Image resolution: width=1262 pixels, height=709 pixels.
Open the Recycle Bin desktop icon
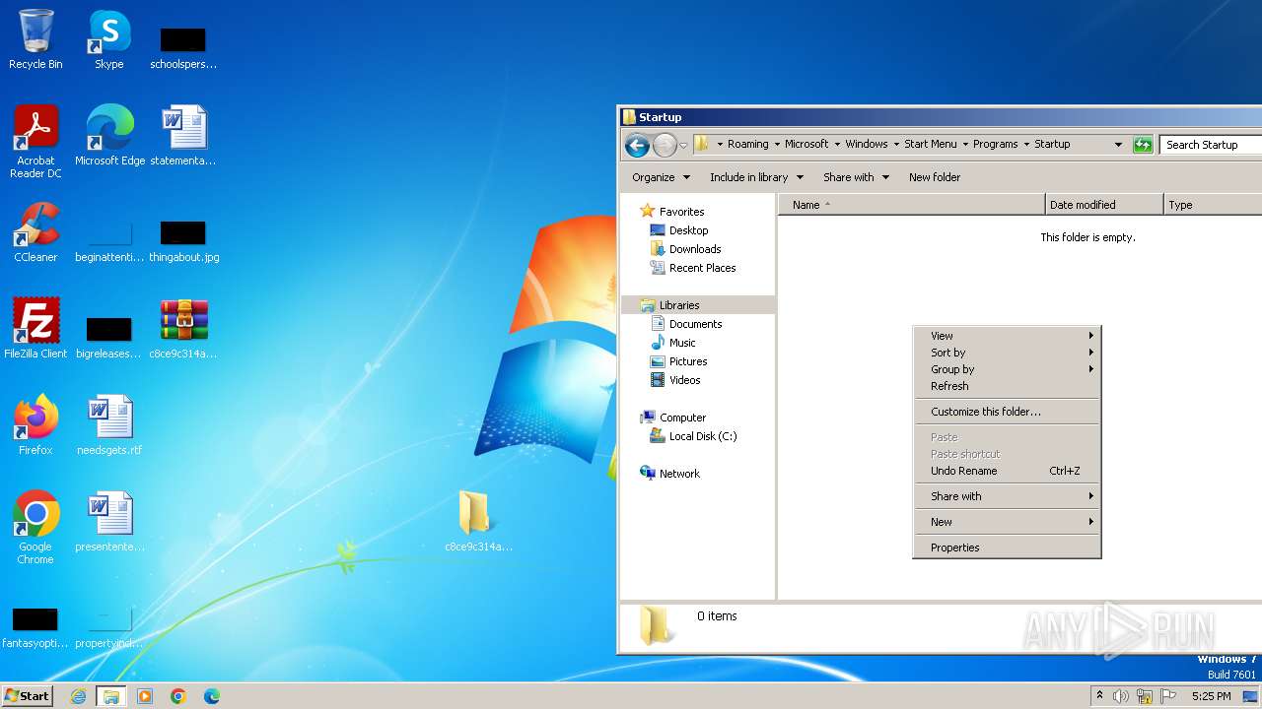point(35,39)
